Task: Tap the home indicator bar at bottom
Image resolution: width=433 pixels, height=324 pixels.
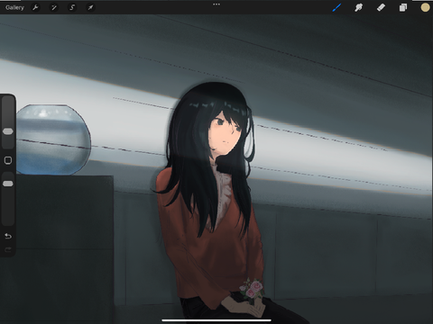Action: click(x=216, y=320)
